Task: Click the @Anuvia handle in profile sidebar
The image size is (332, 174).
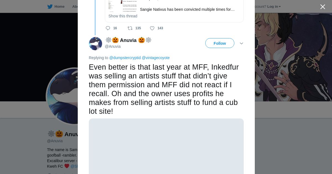Action: 55,141
